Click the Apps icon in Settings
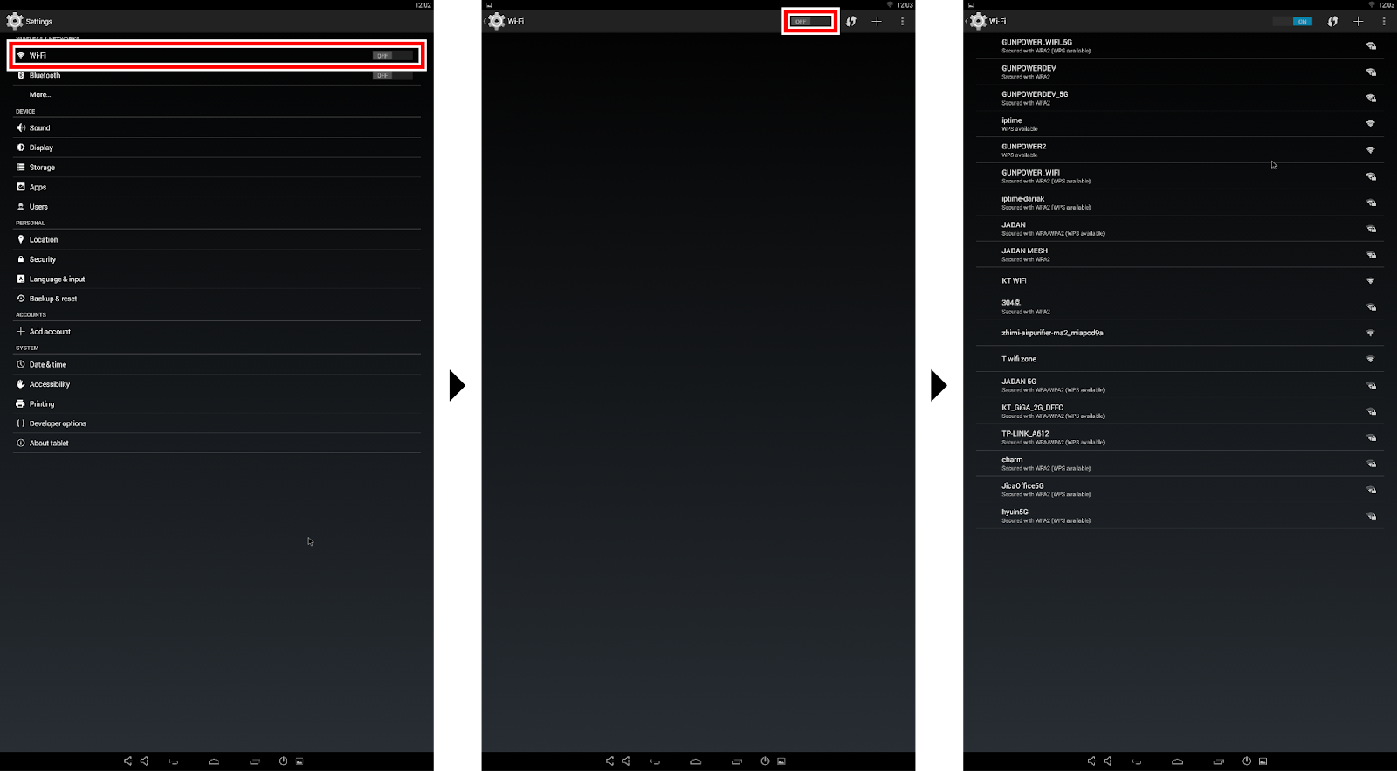This screenshot has height=771, width=1397. coord(21,187)
